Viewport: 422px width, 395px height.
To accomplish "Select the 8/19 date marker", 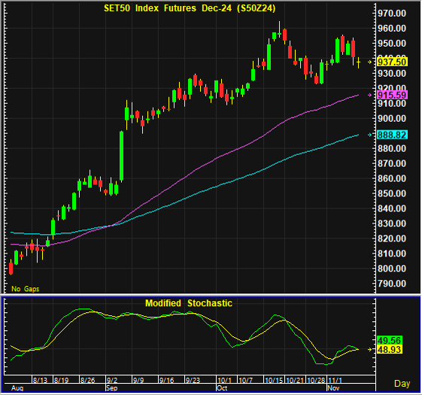I will [x=62, y=380].
